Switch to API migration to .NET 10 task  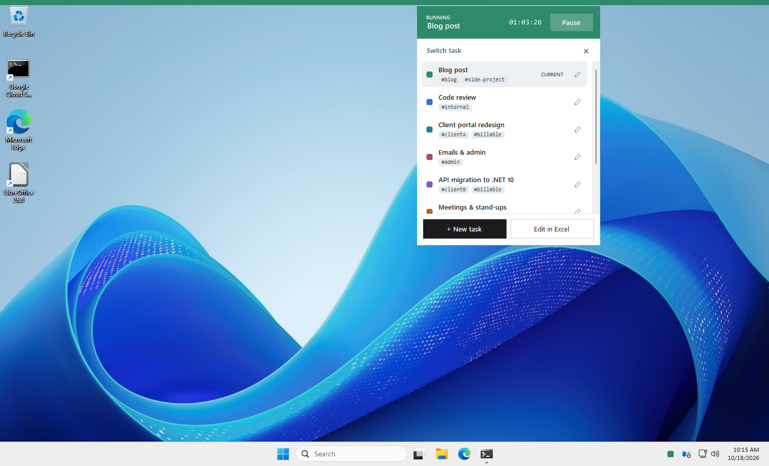[x=504, y=184]
